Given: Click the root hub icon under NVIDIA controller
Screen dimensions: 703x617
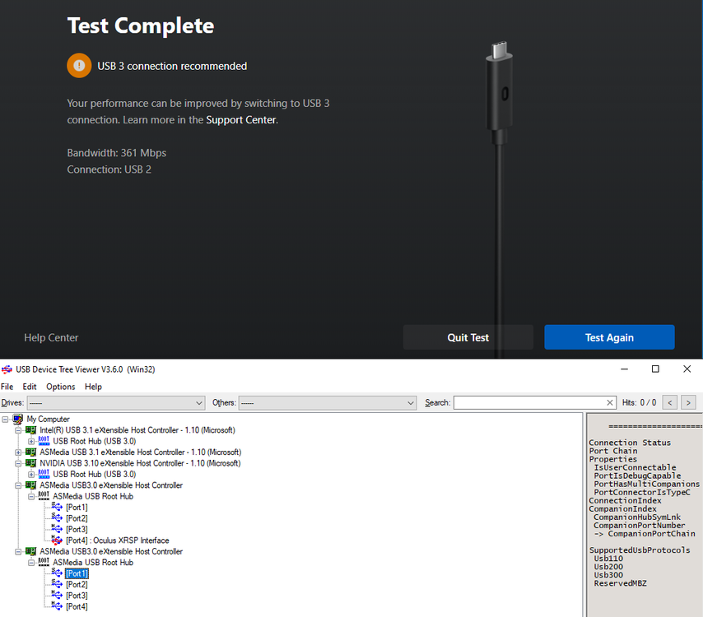Looking at the screenshot, I should coord(44,474).
